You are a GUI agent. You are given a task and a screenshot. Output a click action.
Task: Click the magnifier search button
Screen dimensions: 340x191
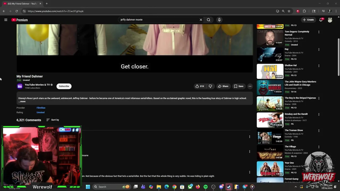(209, 20)
